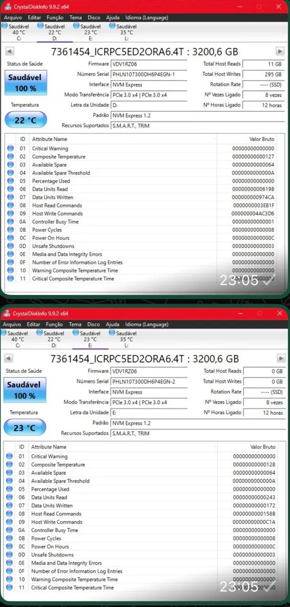Image resolution: width=290 pixels, height=607 pixels.
Task: Open Tema menu in the top window
Action: click(x=76, y=18)
